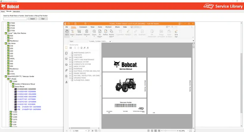
Task: Expand the HYDRAULIC SYSTEM bookmark
Action: 70,62
